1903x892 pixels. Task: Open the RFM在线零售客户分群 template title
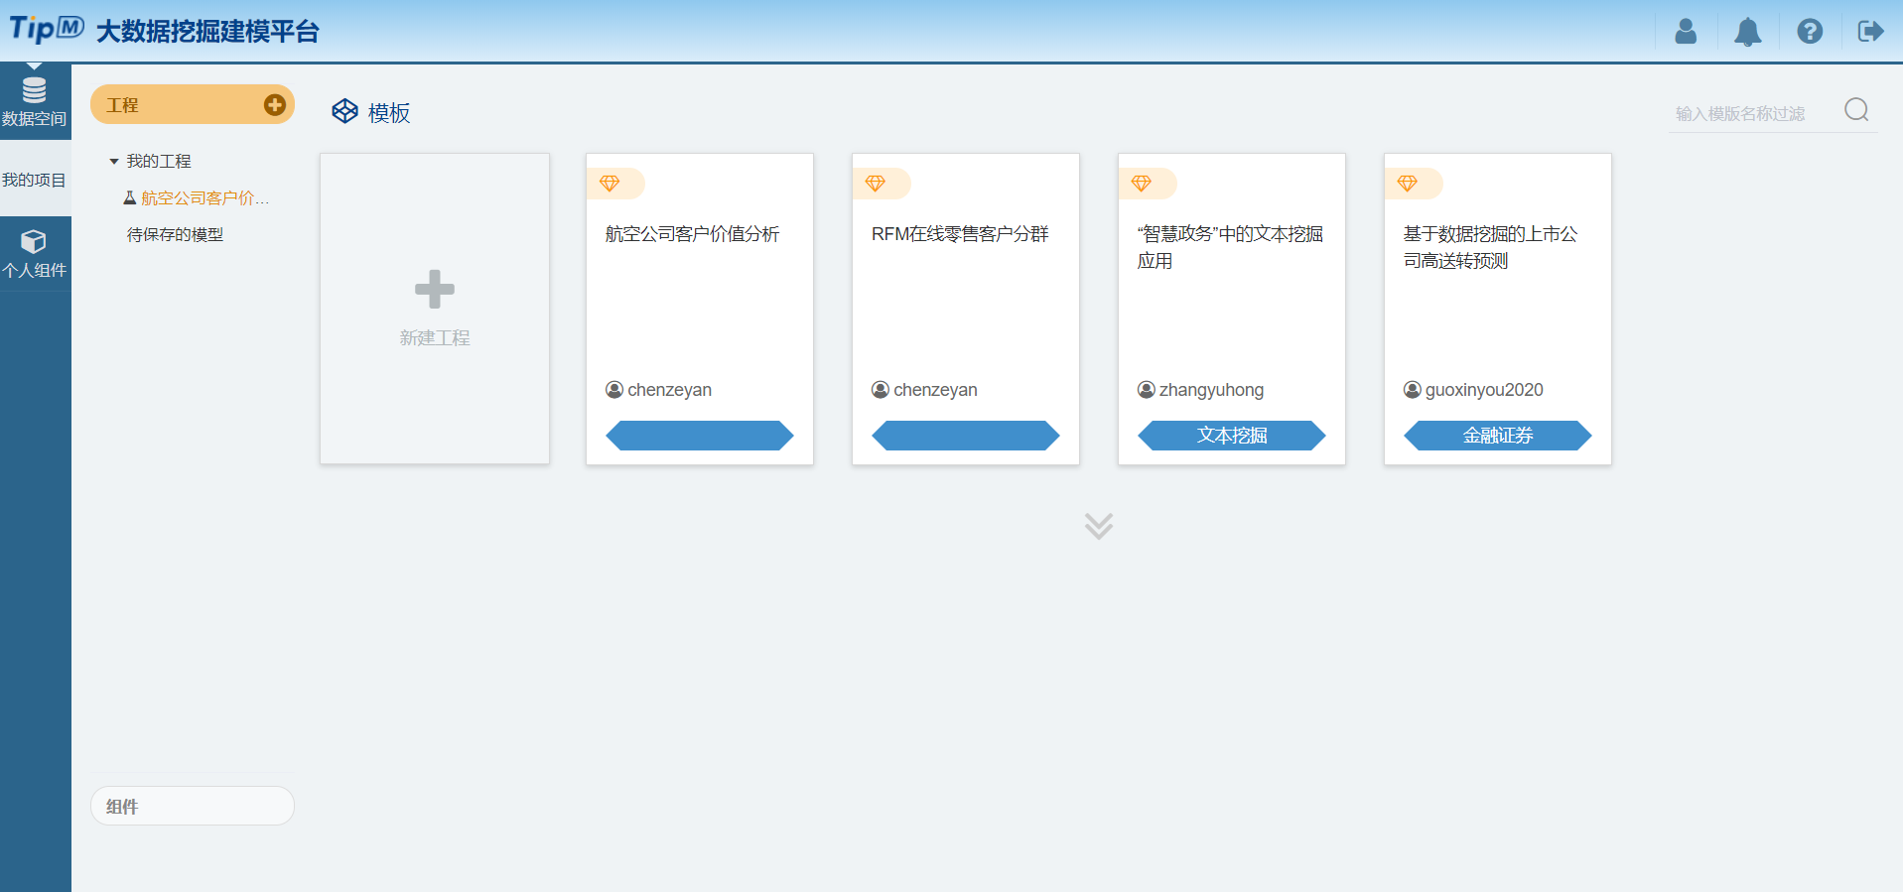click(960, 234)
